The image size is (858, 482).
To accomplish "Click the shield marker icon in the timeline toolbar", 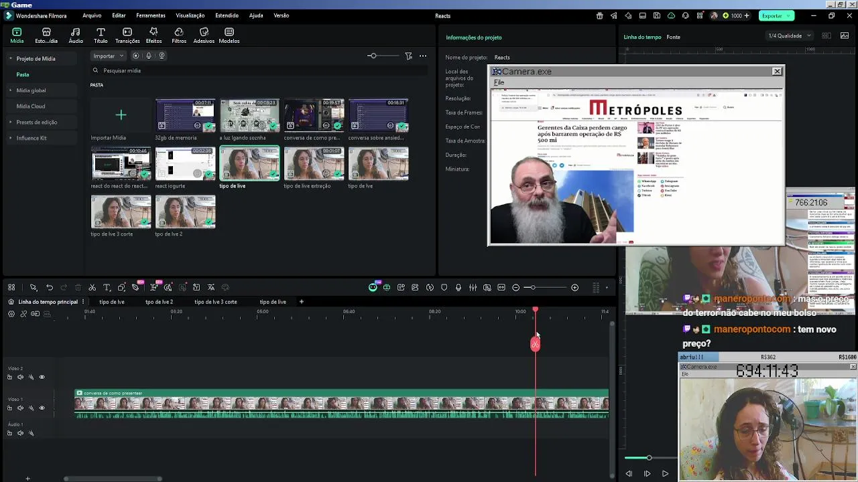I will pos(444,287).
